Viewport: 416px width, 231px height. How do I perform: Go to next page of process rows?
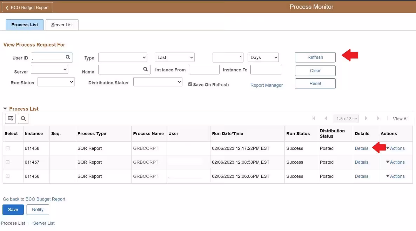pos(366,119)
